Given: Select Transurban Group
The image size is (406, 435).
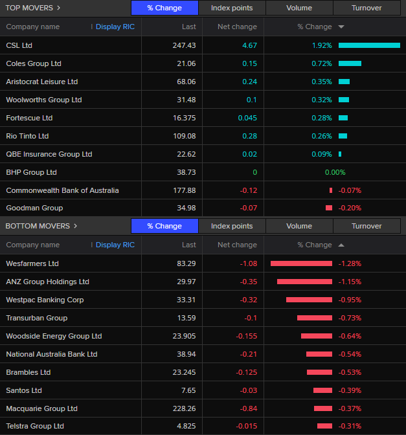Looking at the screenshot, I should [37, 318].
